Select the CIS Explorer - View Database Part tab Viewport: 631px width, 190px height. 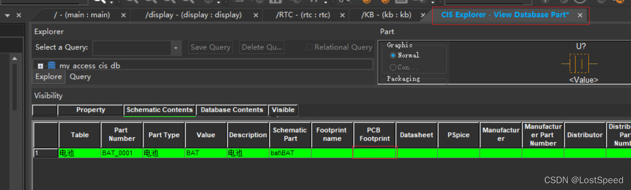[505, 15]
